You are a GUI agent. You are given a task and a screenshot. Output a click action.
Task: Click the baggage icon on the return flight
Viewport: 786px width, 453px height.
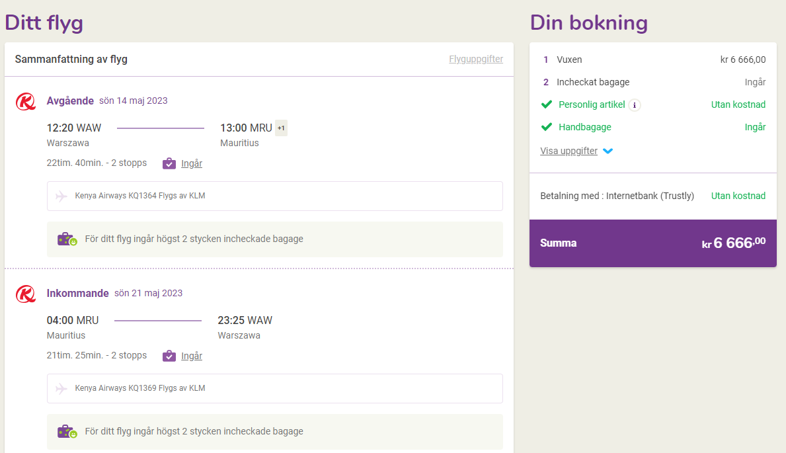169,356
